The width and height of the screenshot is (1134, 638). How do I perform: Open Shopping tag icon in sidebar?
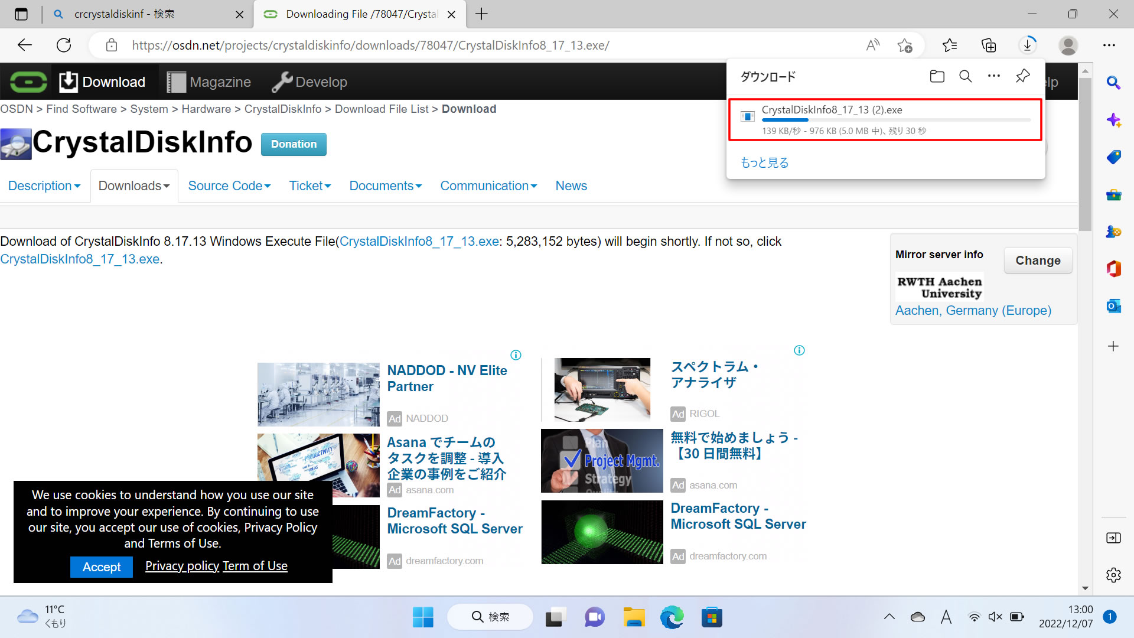click(1113, 157)
